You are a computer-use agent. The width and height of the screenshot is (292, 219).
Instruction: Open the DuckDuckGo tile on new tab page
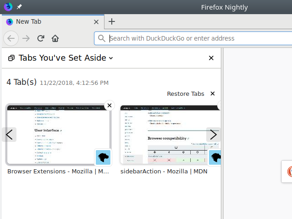287,172
